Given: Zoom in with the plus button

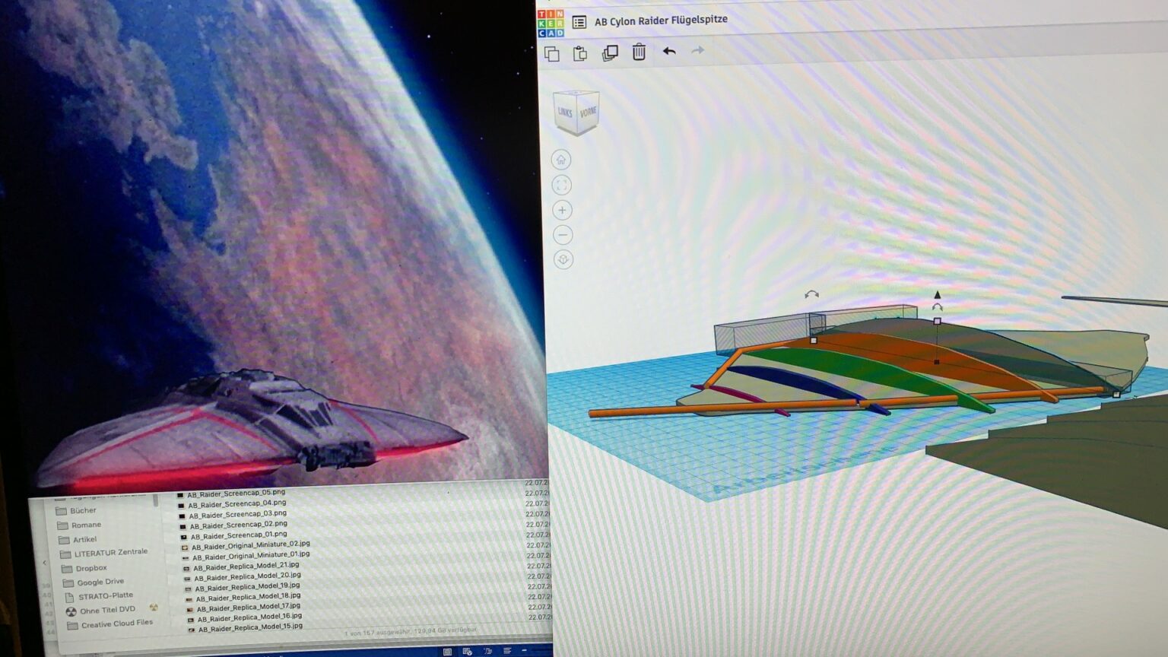Looking at the screenshot, I should tap(562, 211).
